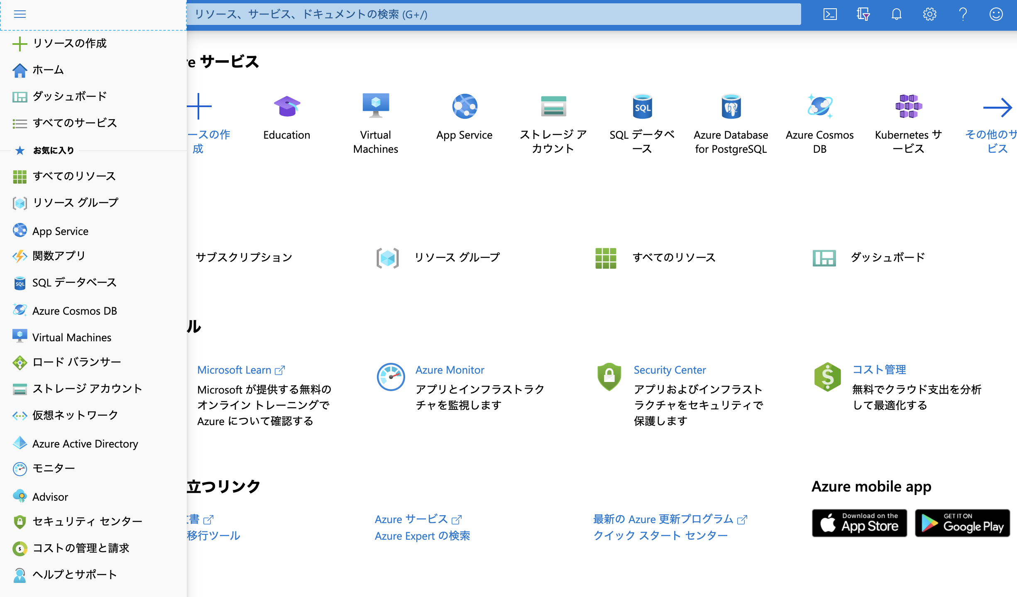Open portal settings gear
The height and width of the screenshot is (597, 1017).
click(929, 15)
